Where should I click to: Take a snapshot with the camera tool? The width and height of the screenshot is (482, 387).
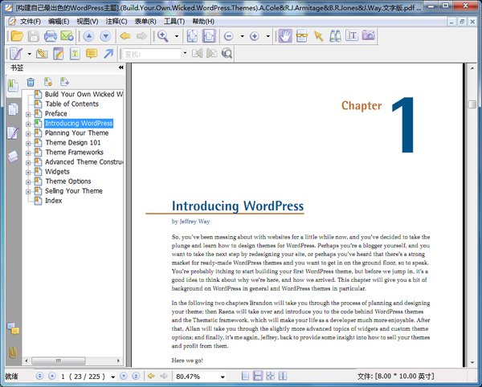pos(368,35)
